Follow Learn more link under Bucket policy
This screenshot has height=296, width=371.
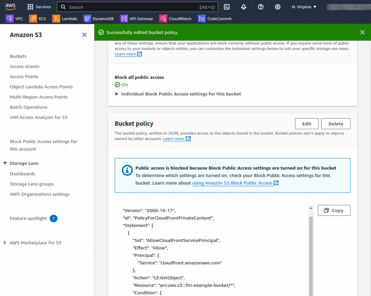(177, 139)
